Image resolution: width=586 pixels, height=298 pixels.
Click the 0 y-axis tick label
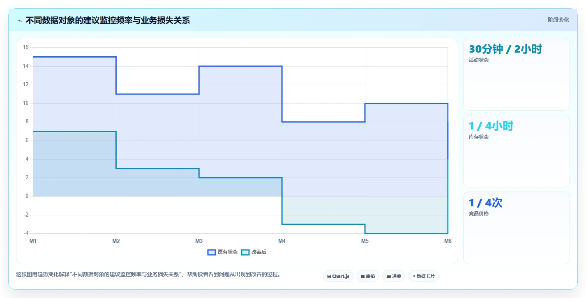27,196
